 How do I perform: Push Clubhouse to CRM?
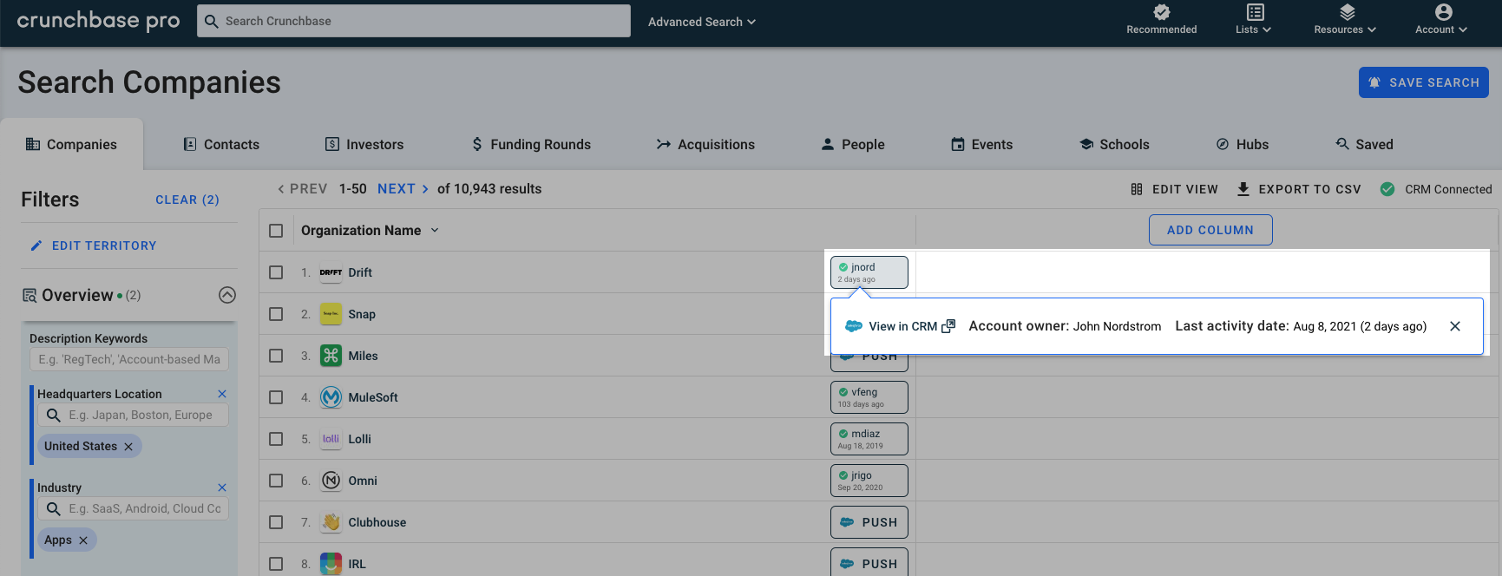click(869, 522)
